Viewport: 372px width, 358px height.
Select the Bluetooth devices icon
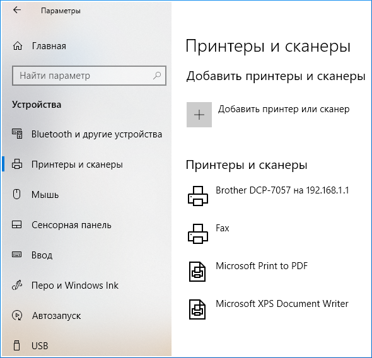(x=17, y=134)
